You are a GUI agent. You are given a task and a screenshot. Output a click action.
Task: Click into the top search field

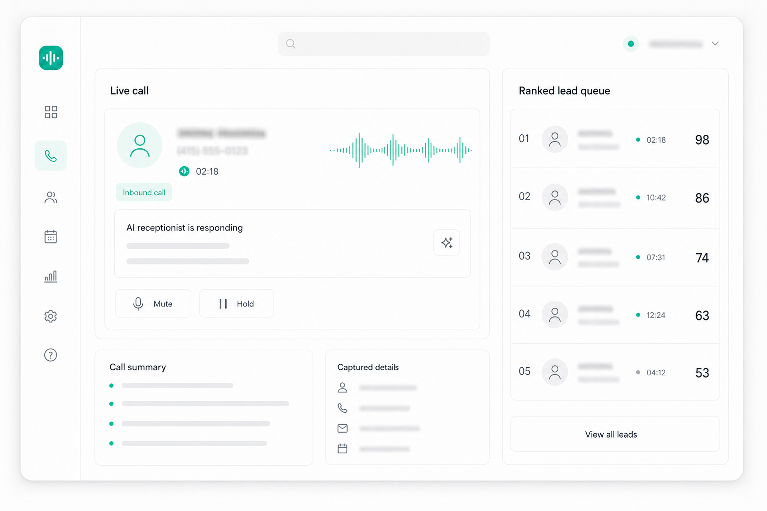pyautogui.click(x=384, y=44)
